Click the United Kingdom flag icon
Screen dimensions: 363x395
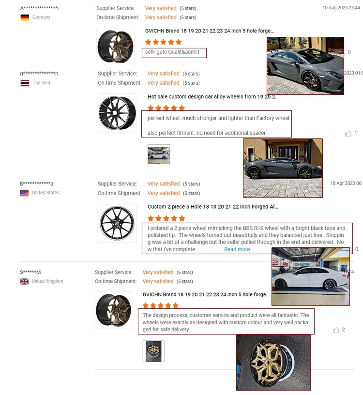point(24,281)
